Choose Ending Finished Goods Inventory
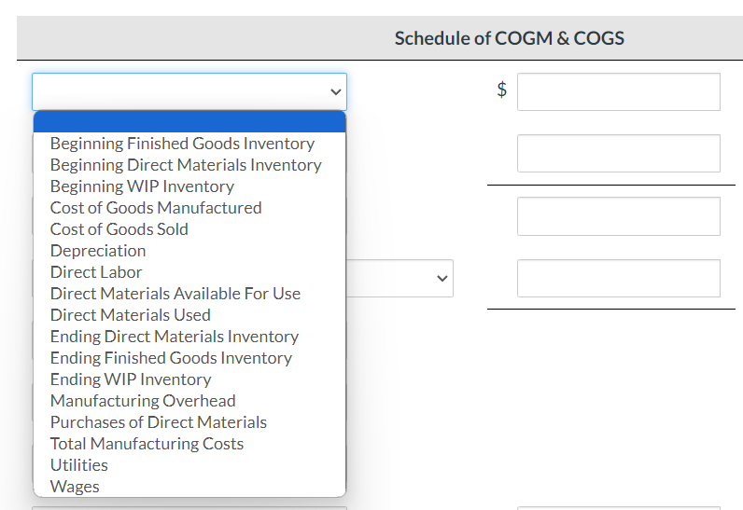The width and height of the screenshot is (743, 510). pyautogui.click(x=171, y=358)
